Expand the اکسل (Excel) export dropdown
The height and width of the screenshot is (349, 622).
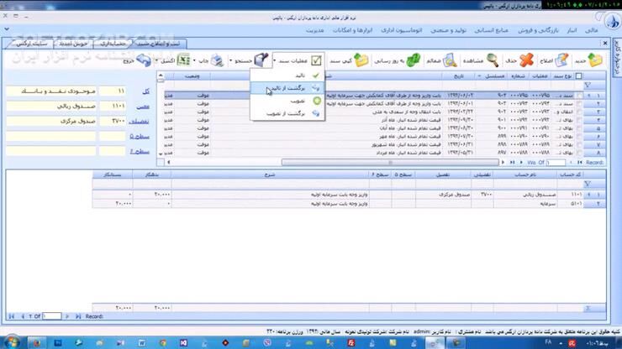coord(157,60)
